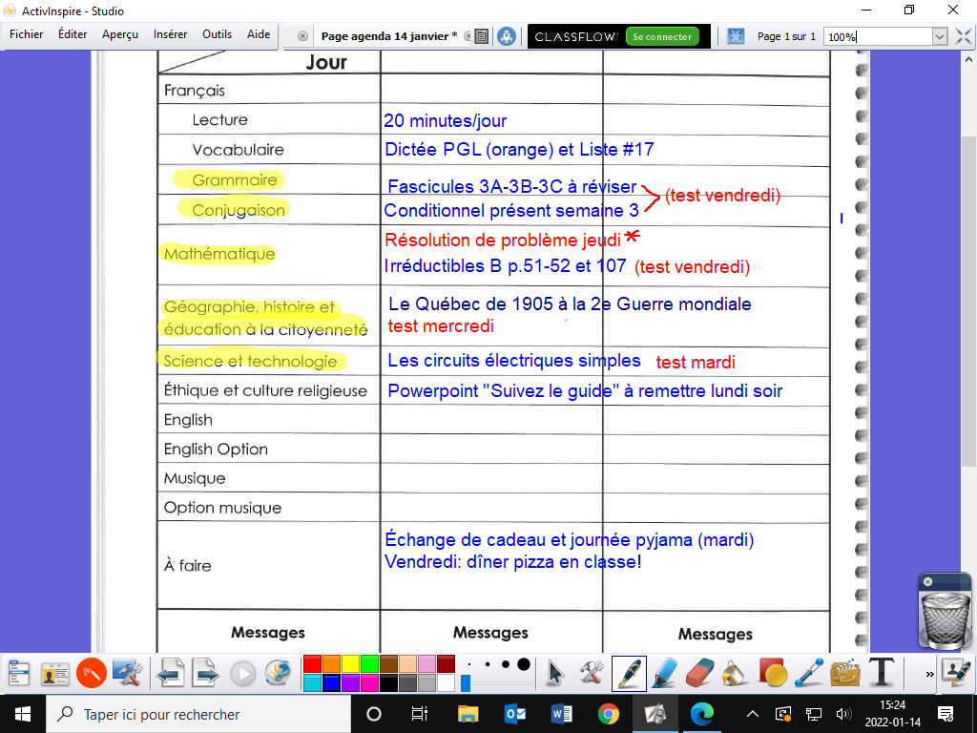Click the Se connecter button
This screenshot has width=977, height=733.
(x=661, y=36)
